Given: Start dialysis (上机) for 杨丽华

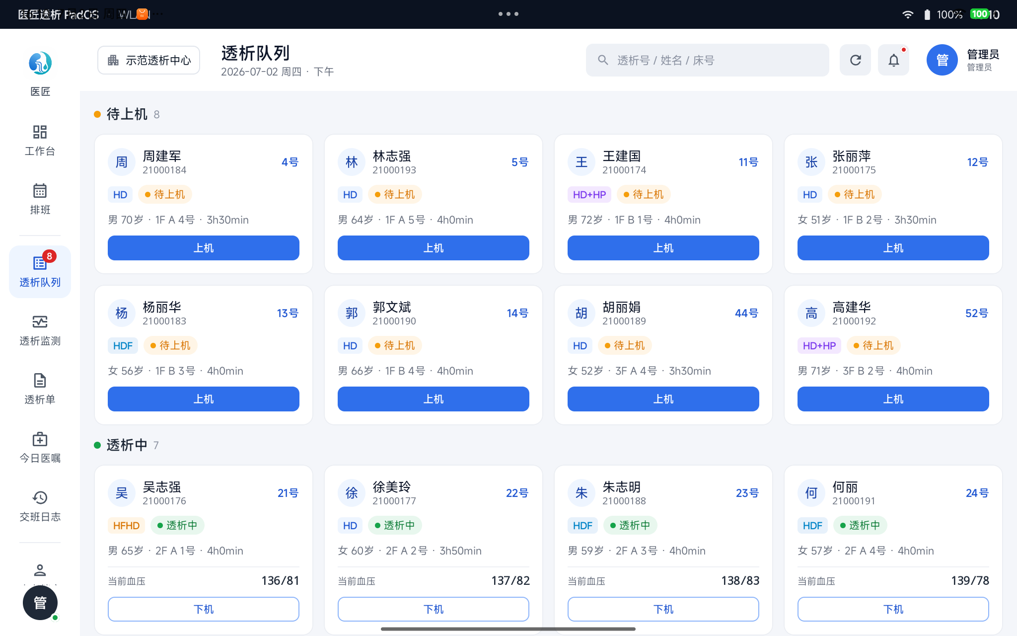Looking at the screenshot, I should tap(204, 399).
